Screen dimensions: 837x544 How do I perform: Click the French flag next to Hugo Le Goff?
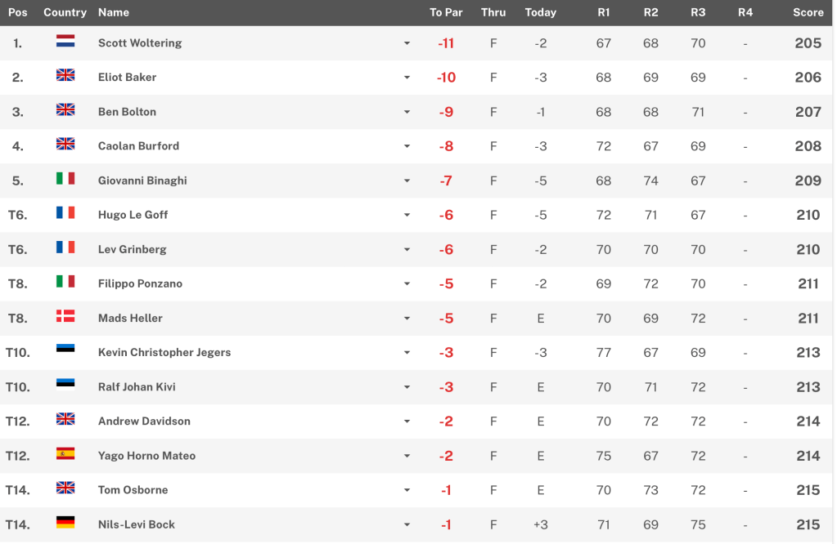click(x=65, y=213)
